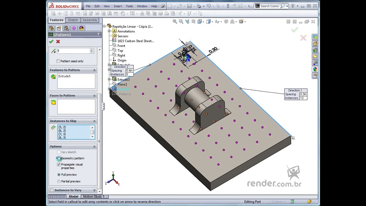Collapse the Instances to Skip section
The image size is (366, 206).
(x=94, y=121)
